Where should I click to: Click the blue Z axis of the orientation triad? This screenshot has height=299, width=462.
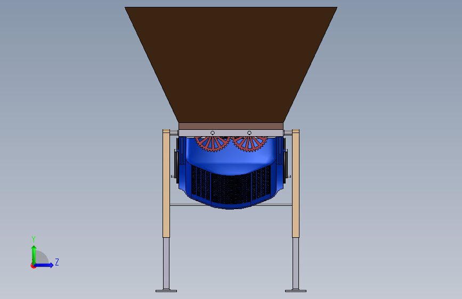(44, 265)
